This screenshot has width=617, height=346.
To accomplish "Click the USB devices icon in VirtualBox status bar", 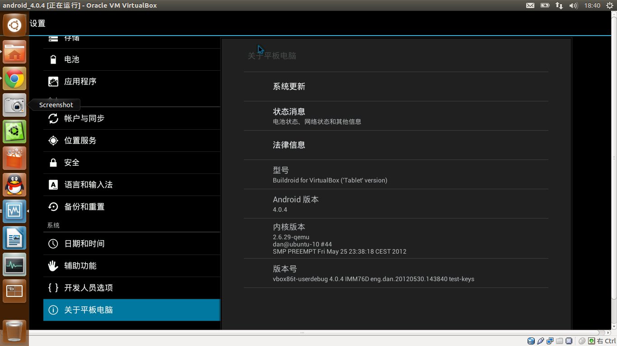I will (541, 341).
